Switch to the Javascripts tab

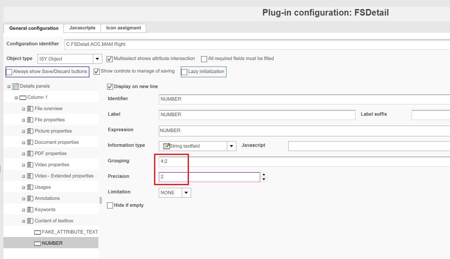(82, 28)
